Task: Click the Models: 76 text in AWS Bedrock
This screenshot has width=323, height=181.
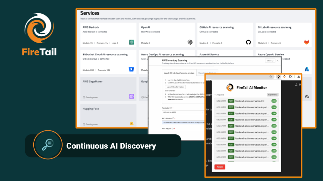Action: 87,43
